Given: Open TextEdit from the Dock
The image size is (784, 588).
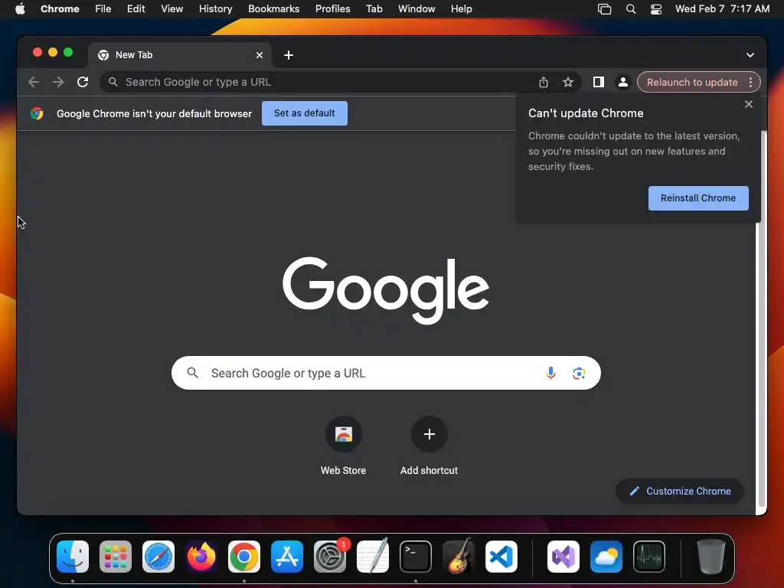Looking at the screenshot, I should [373, 557].
